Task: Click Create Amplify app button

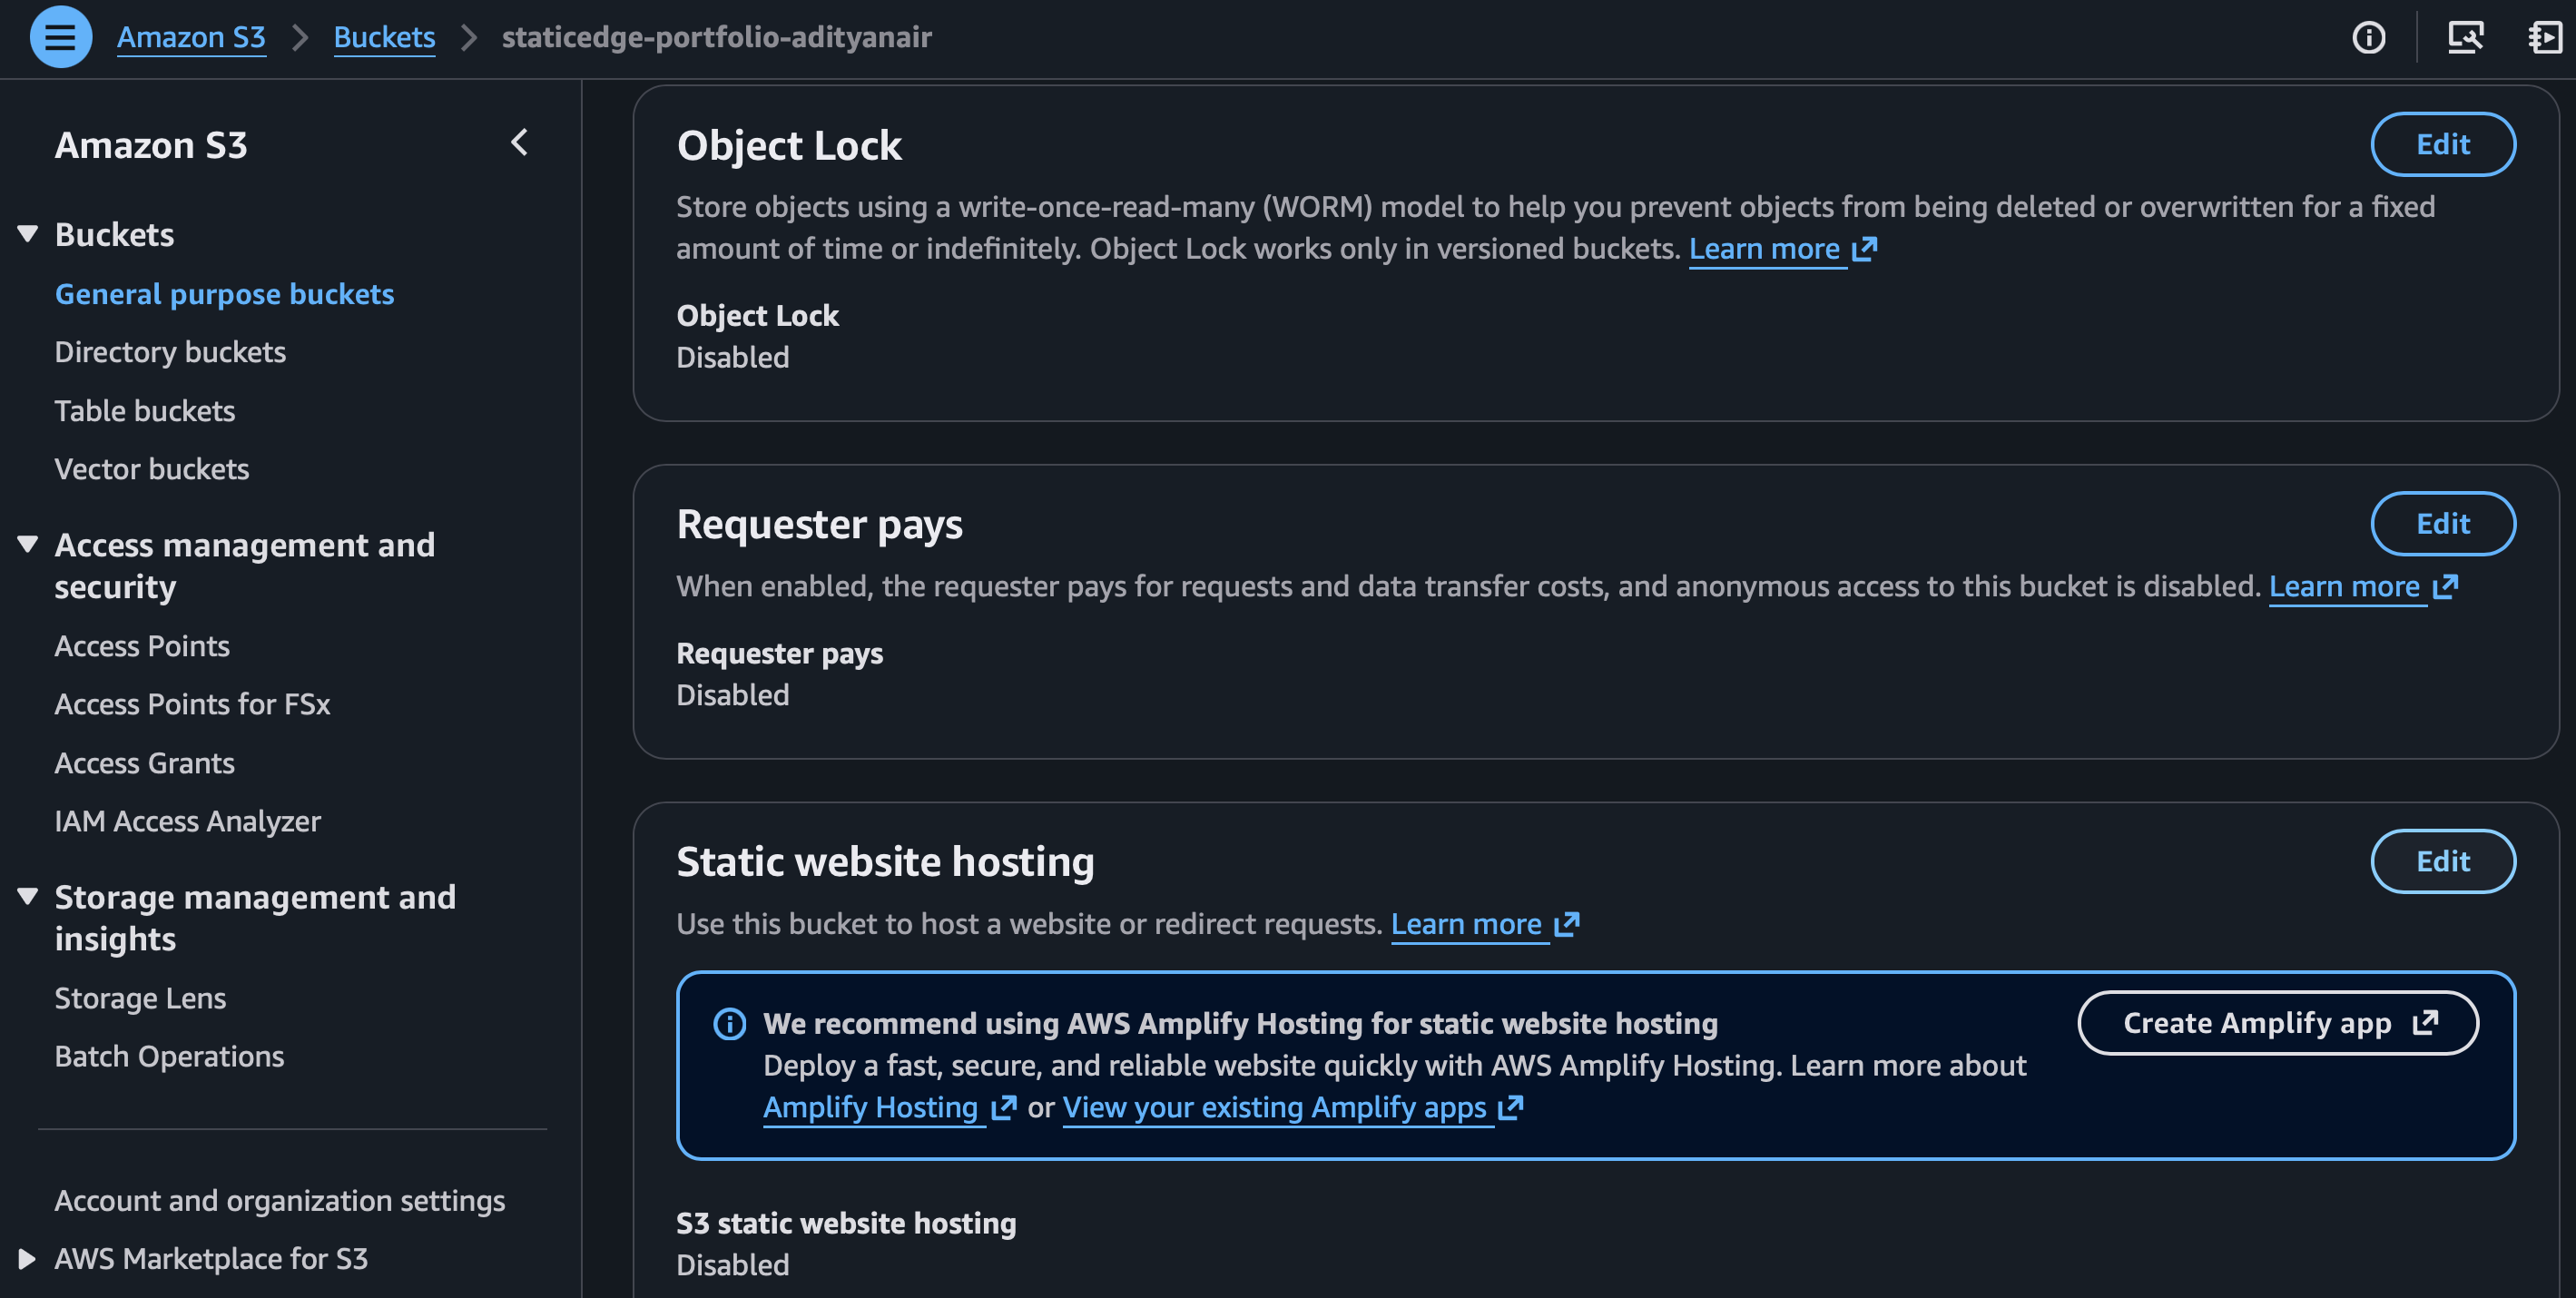Action: [2277, 1023]
